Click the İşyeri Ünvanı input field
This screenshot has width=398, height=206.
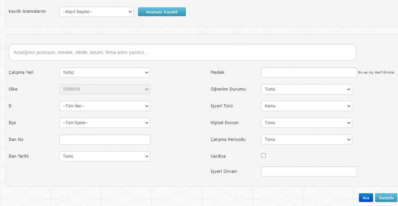[x=309, y=171]
